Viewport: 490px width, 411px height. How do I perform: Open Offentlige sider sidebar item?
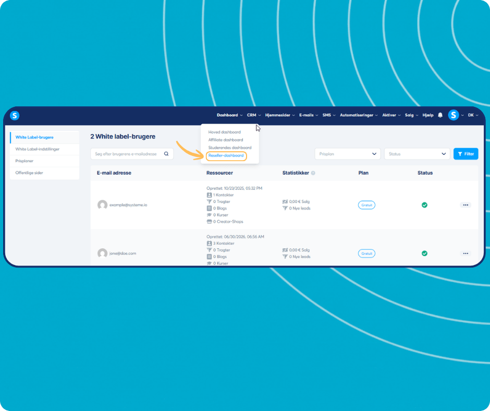(45, 173)
